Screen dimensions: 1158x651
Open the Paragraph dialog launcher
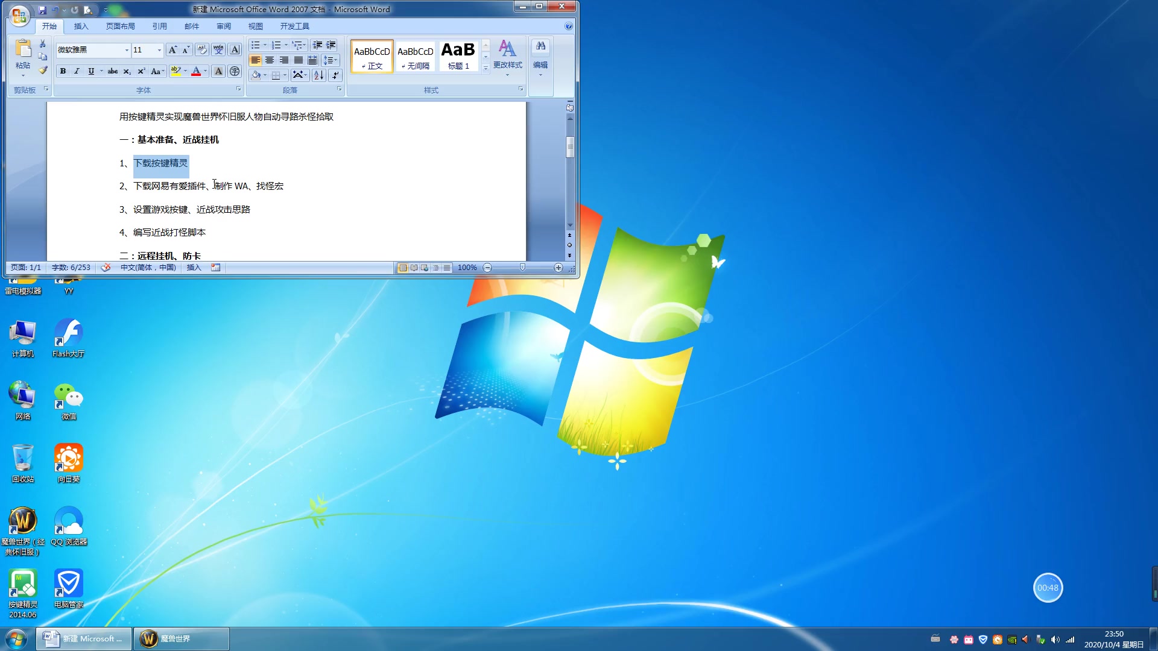point(340,89)
